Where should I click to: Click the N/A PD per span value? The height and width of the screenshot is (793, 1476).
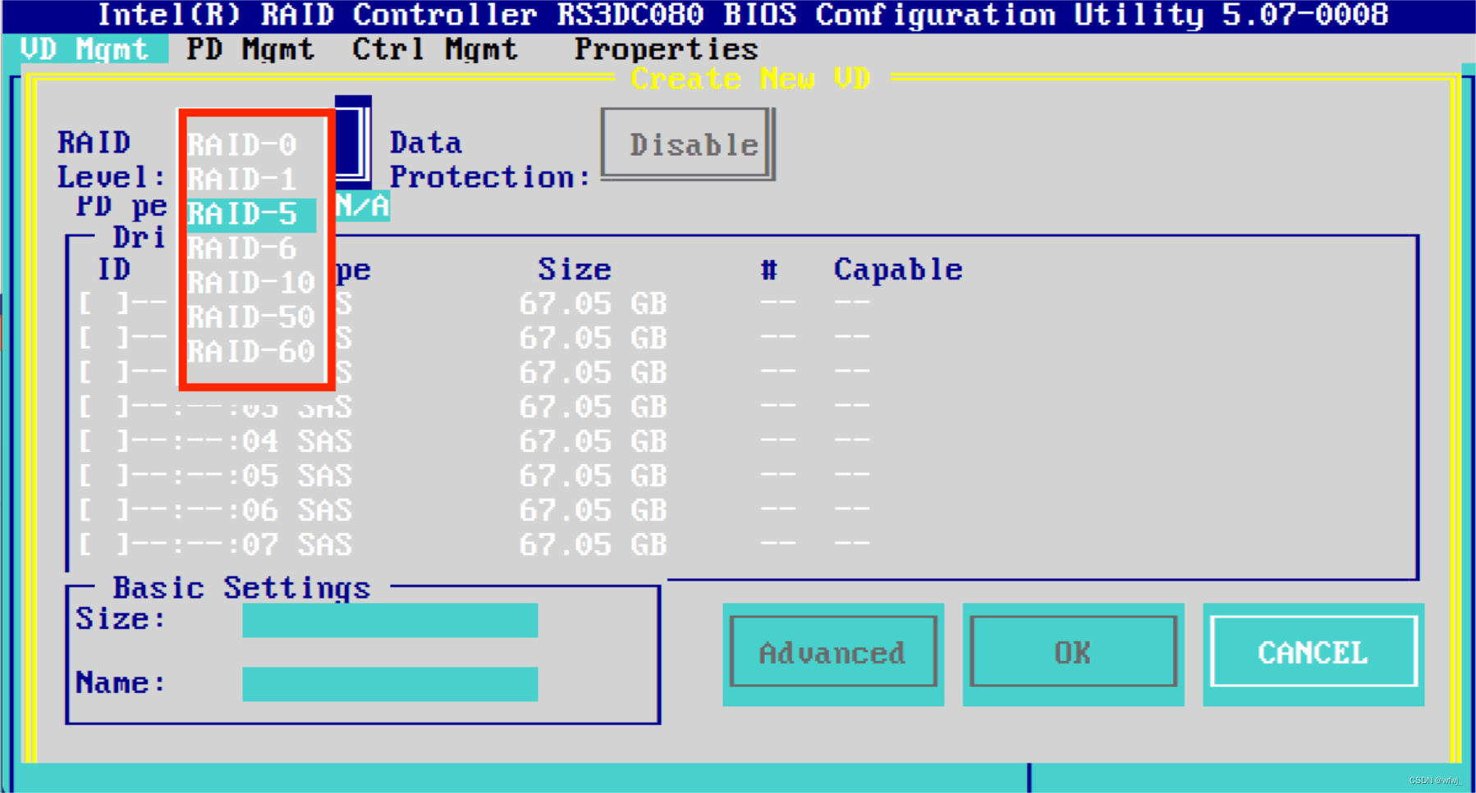pos(362,206)
